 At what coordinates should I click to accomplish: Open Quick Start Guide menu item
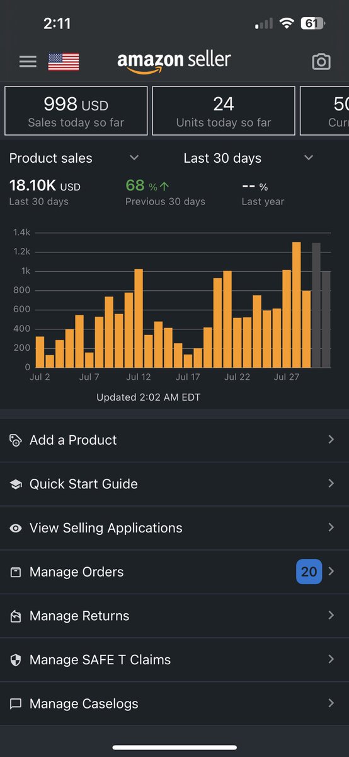174,484
